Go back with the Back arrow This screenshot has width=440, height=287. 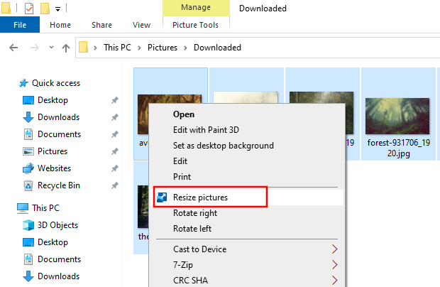coord(13,48)
